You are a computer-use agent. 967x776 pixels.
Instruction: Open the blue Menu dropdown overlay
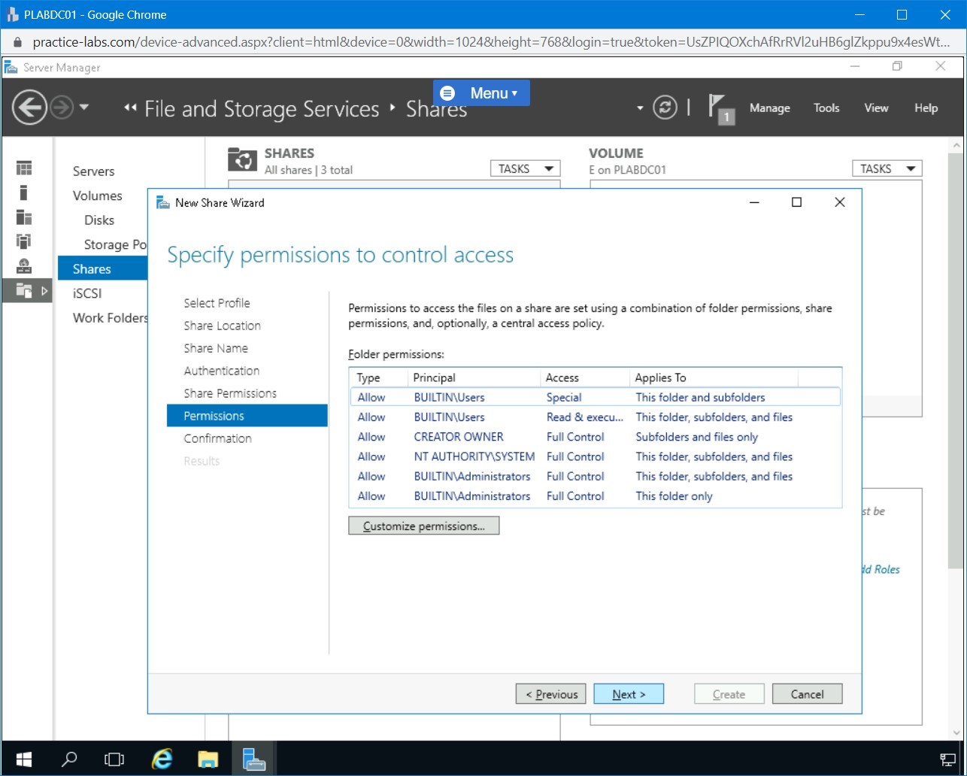481,93
